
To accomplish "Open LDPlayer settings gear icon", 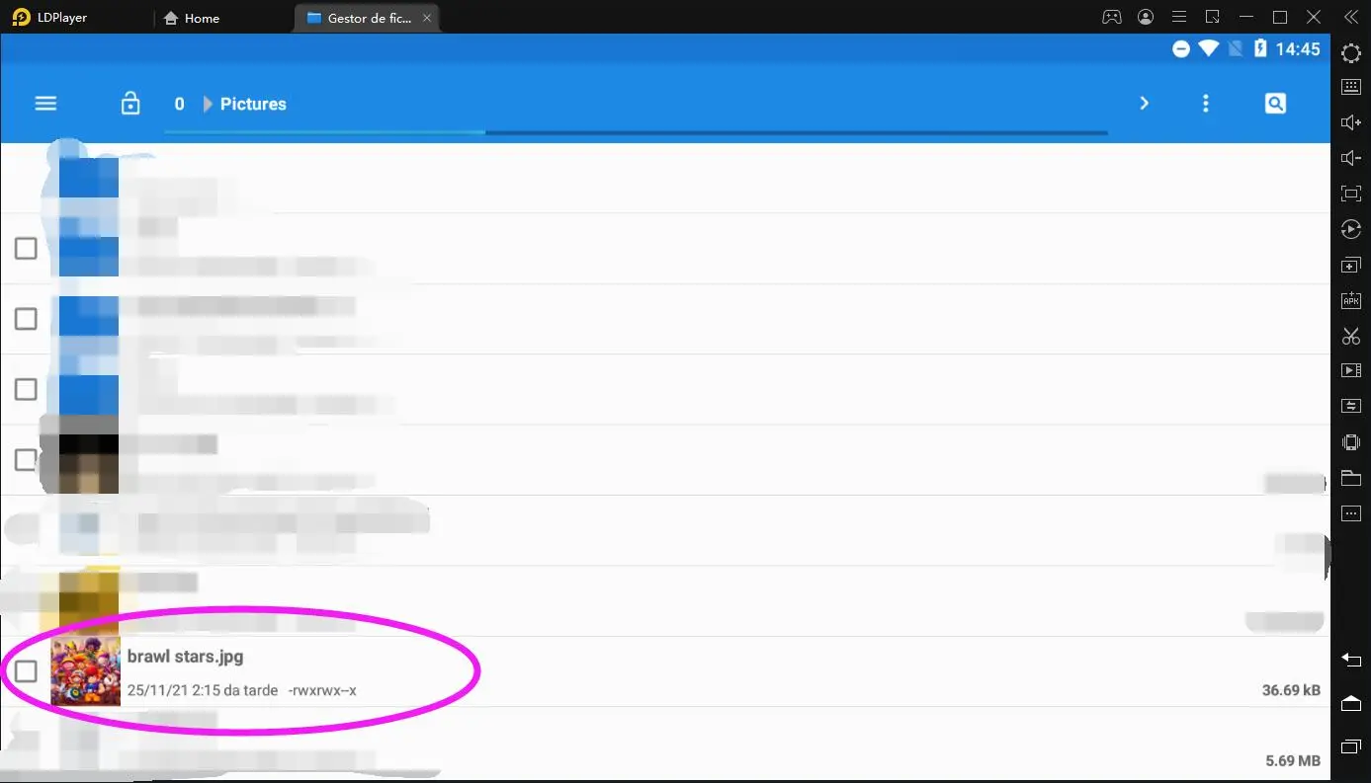I will [x=1350, y=53].
